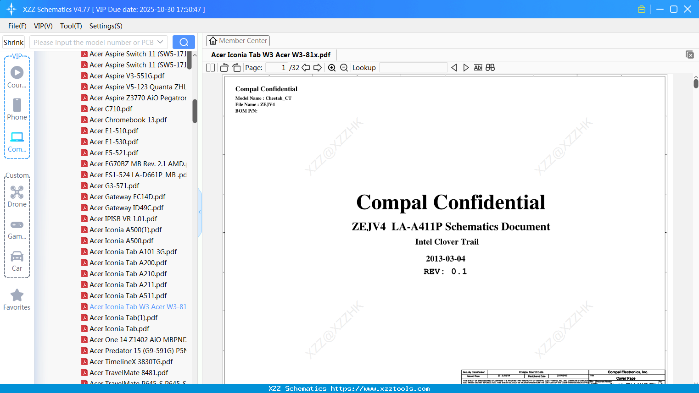Click the Abi text match icon

(478, 68)
